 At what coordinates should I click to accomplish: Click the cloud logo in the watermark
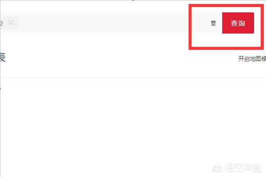click(217, 168)
